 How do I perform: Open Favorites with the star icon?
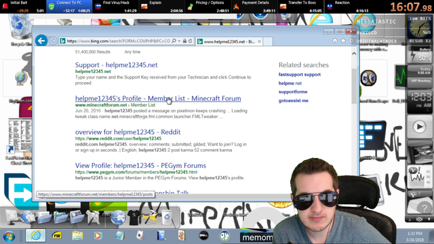click(x=343, y=41)
